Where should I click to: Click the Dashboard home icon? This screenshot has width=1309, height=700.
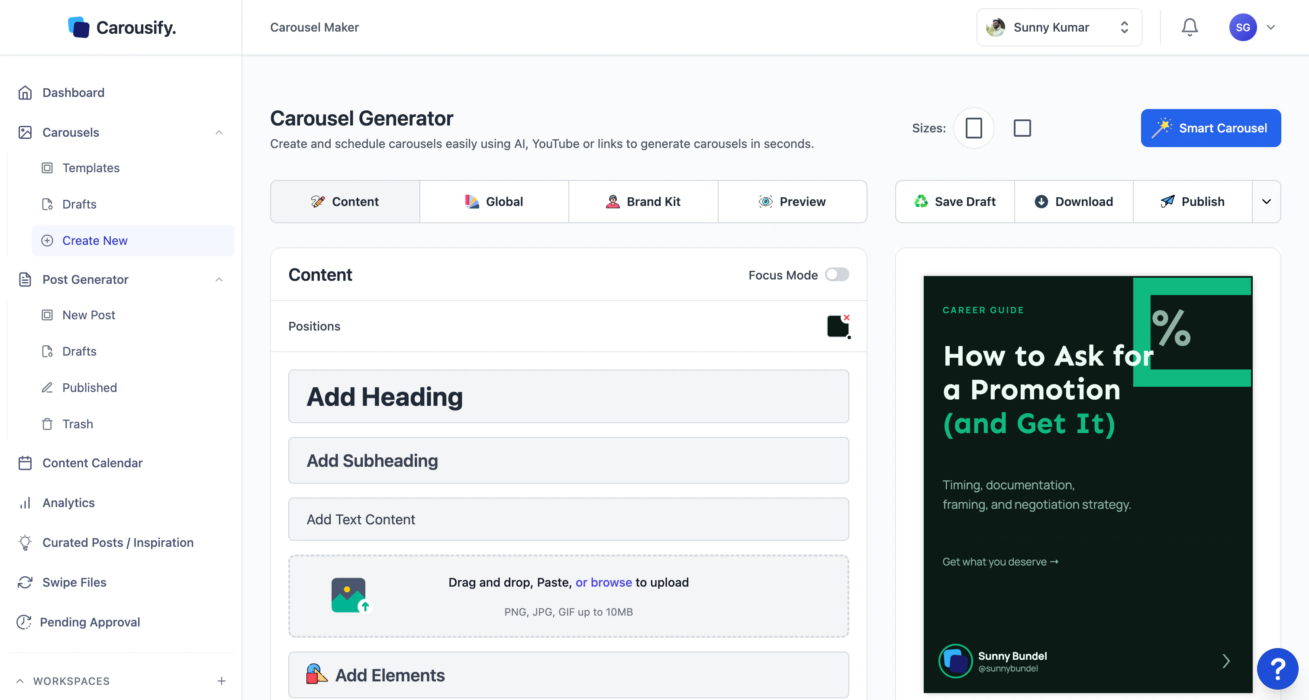(x=25, y=93)
